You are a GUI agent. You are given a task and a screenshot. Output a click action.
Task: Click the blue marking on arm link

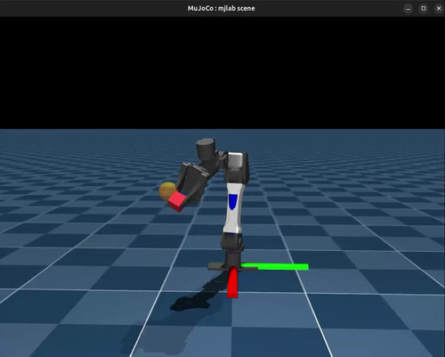click(233, 202)
